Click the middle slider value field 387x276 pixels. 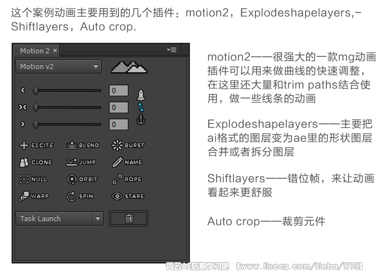pos(119,107)
